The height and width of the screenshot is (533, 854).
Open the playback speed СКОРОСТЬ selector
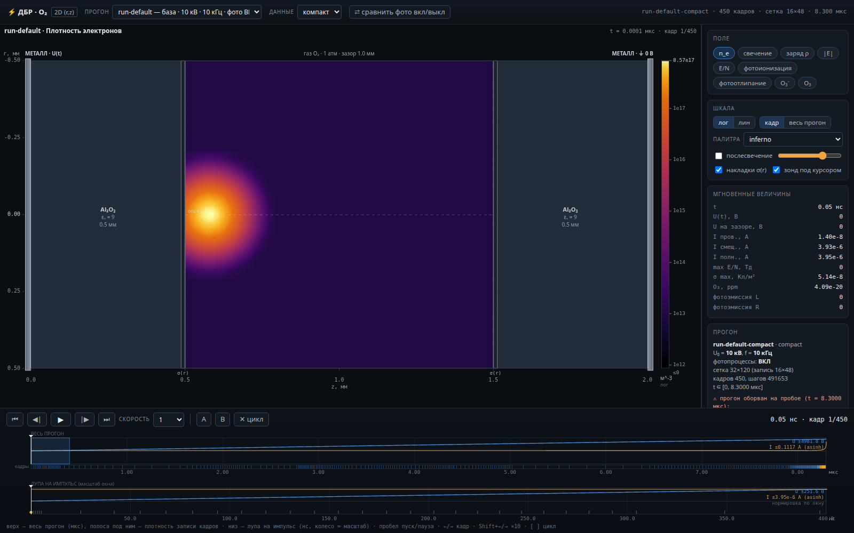click(169, 419)
